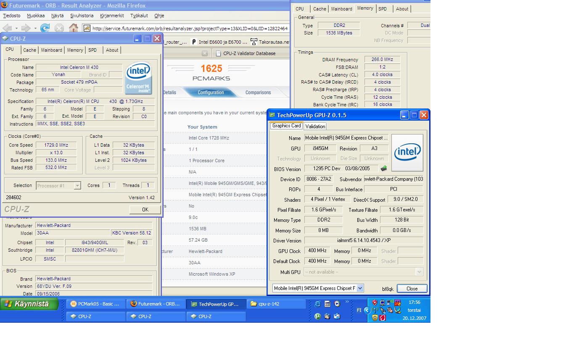Viewport: 565px width, 353px height.
Task: Open the About tab in front CPU-Z window
Action: pos(112,50)
